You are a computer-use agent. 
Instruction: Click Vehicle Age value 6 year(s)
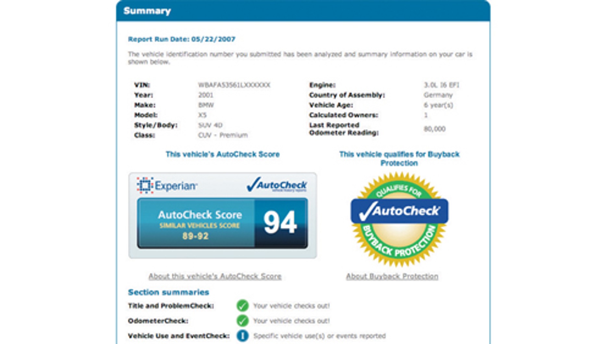coord(438,105)
